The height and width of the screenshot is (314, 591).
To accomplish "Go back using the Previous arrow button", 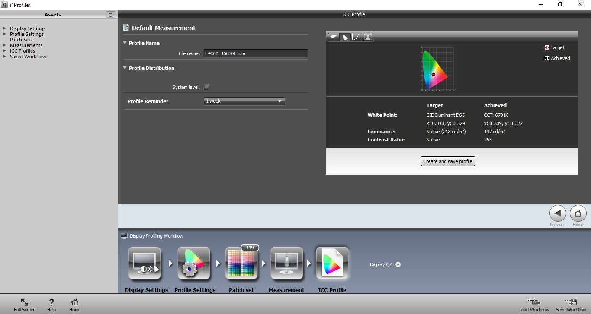I will click(x=558, y=213).
